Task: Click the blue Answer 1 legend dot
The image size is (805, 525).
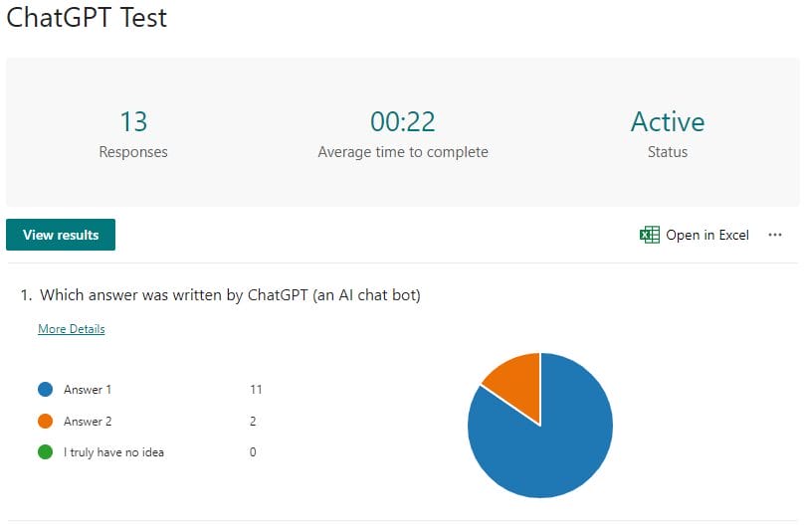Action: tap(45, 390)
